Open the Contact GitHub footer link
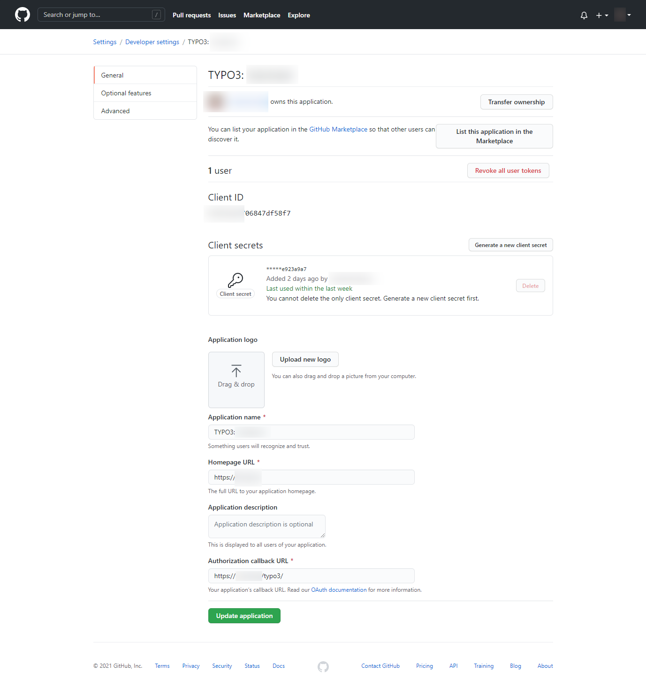Image resolution: width=646 pixels, height=696 pixels. [380, 666]
